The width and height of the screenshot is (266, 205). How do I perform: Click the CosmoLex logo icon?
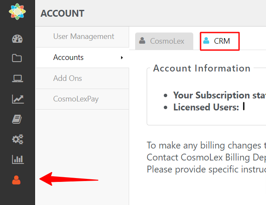(17, 12)
